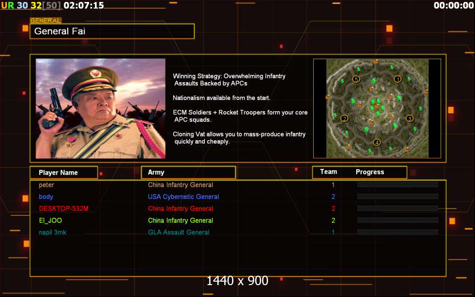This screenshot has height=297, width=475.
Task: Click DESKTOP-532M's loading progress bar
Action: tap(398, 208)
